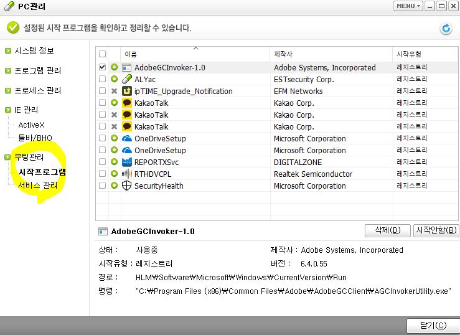Click the sort arrow above 이름 column
Viewport: 460px width, 335px height.
196,48
